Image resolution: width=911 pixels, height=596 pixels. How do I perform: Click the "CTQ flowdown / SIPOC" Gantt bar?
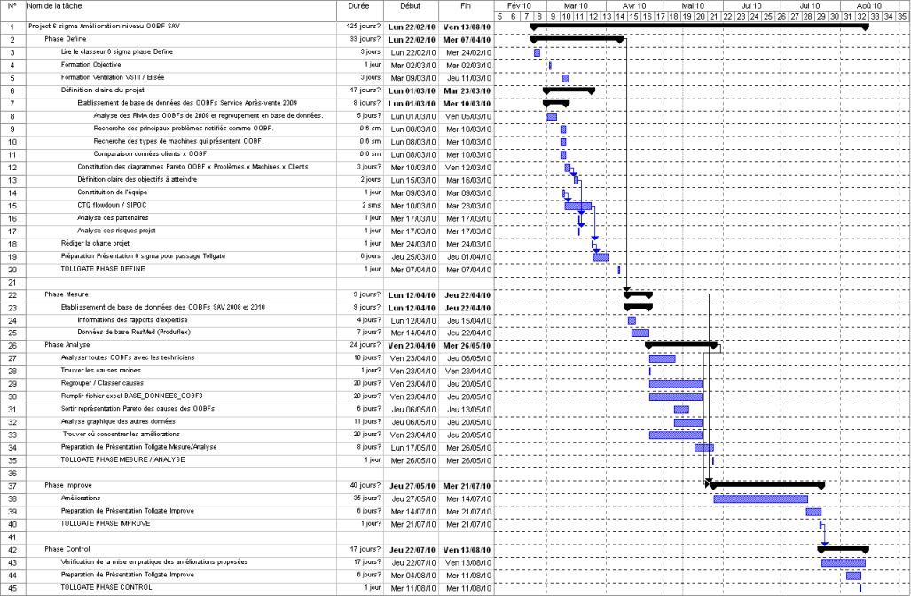(x=577, y=206)
